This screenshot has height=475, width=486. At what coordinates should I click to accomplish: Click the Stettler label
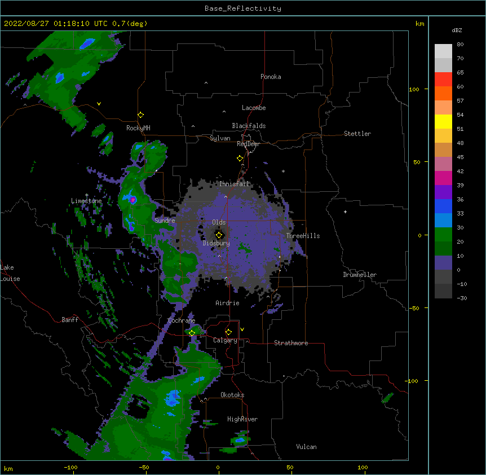357,134
